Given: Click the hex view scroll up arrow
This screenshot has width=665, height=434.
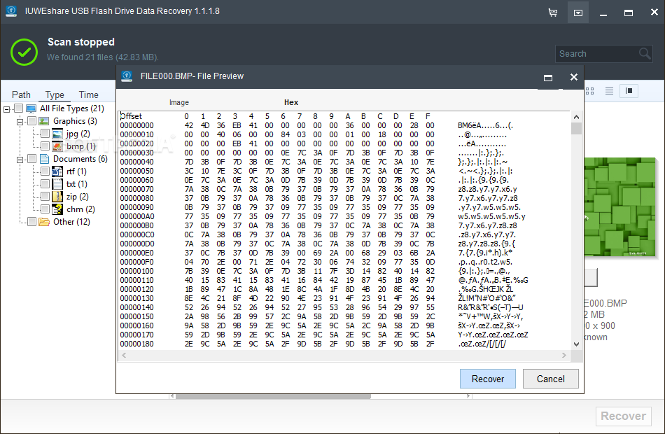Looking at the screenshot, I should [x=576, y=117].
